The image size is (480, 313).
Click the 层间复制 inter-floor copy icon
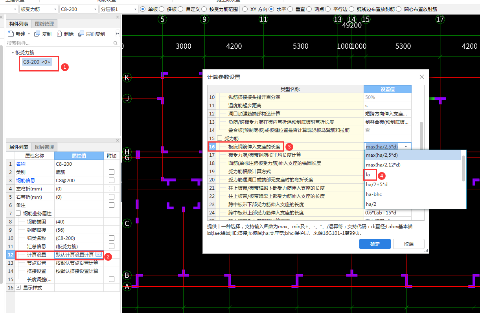(x=81, y=34)
